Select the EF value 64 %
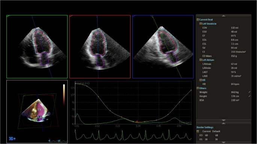257x144 pixels. point(233,36)
